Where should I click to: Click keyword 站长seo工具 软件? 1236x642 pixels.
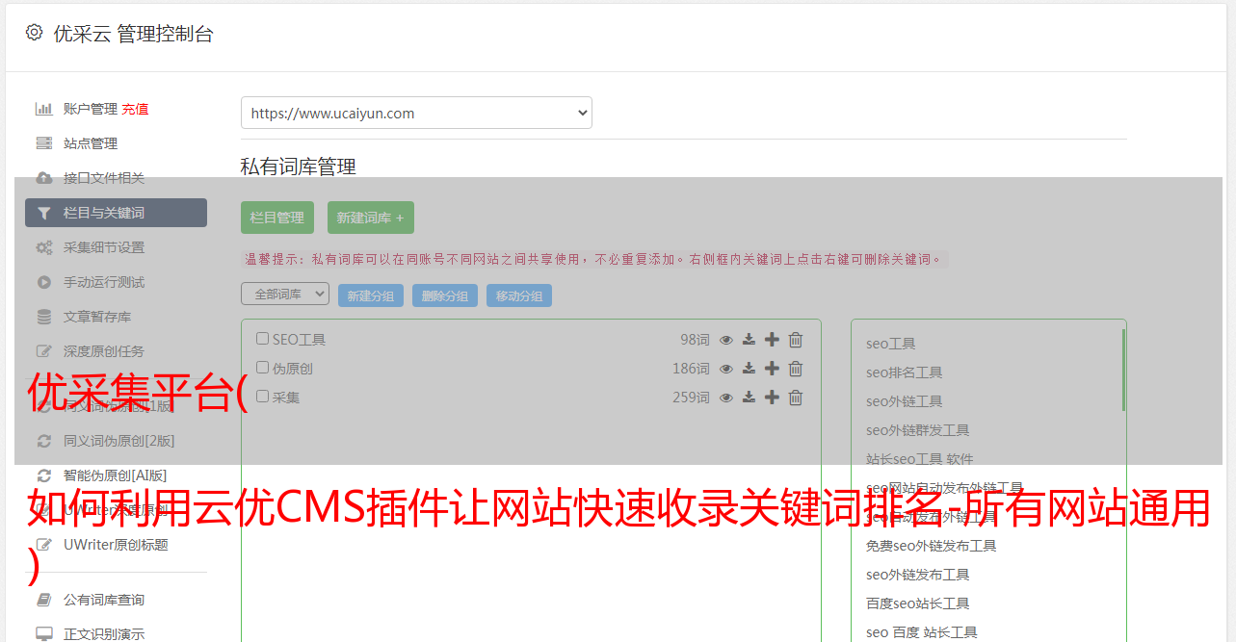pyautogui.click(x=920, y=459)
